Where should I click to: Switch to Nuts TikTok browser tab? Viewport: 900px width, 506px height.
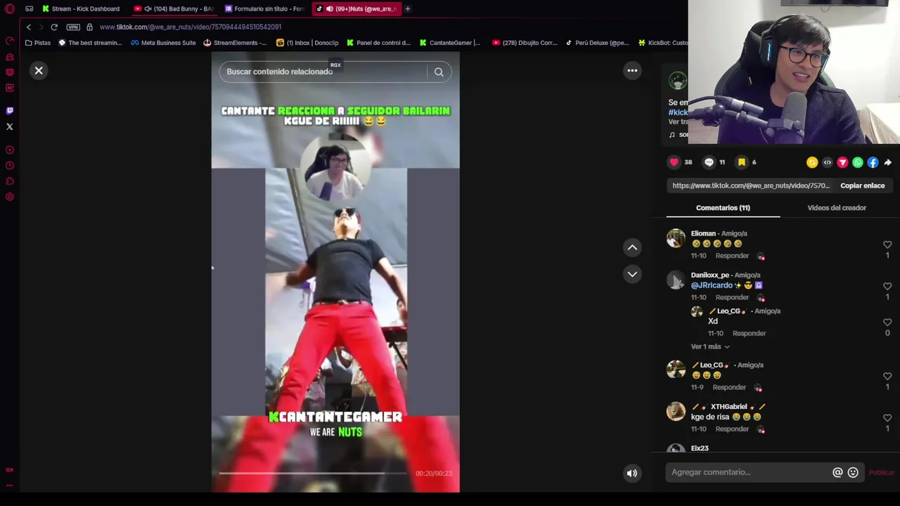[356, 8]
